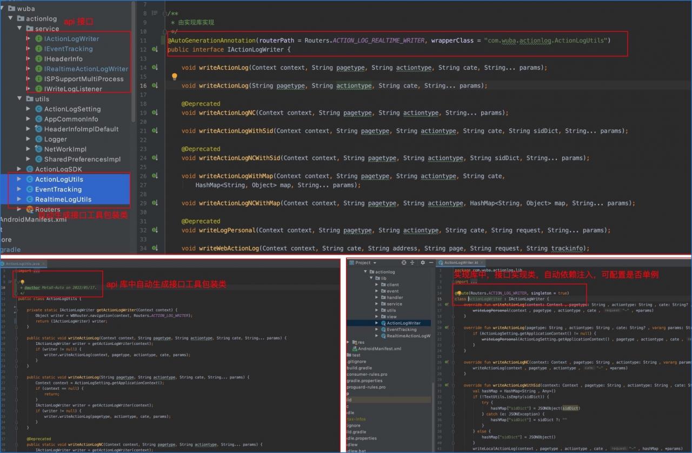Screen dimensions: 692x453
Task: Click the implemented-method gutter icon on line 14
Action: pos(155,68)
